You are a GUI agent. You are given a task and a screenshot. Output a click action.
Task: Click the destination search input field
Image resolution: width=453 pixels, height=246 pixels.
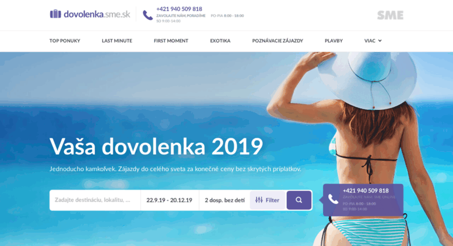[95, 200]
